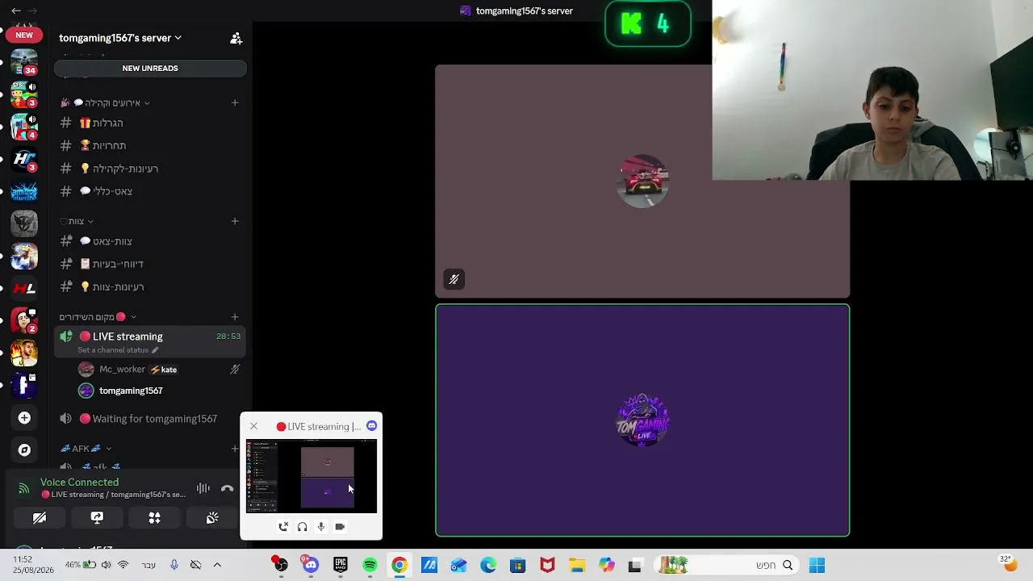
Task: Open Microsoft Edge from the taskbar
Action: coord(488,565)
